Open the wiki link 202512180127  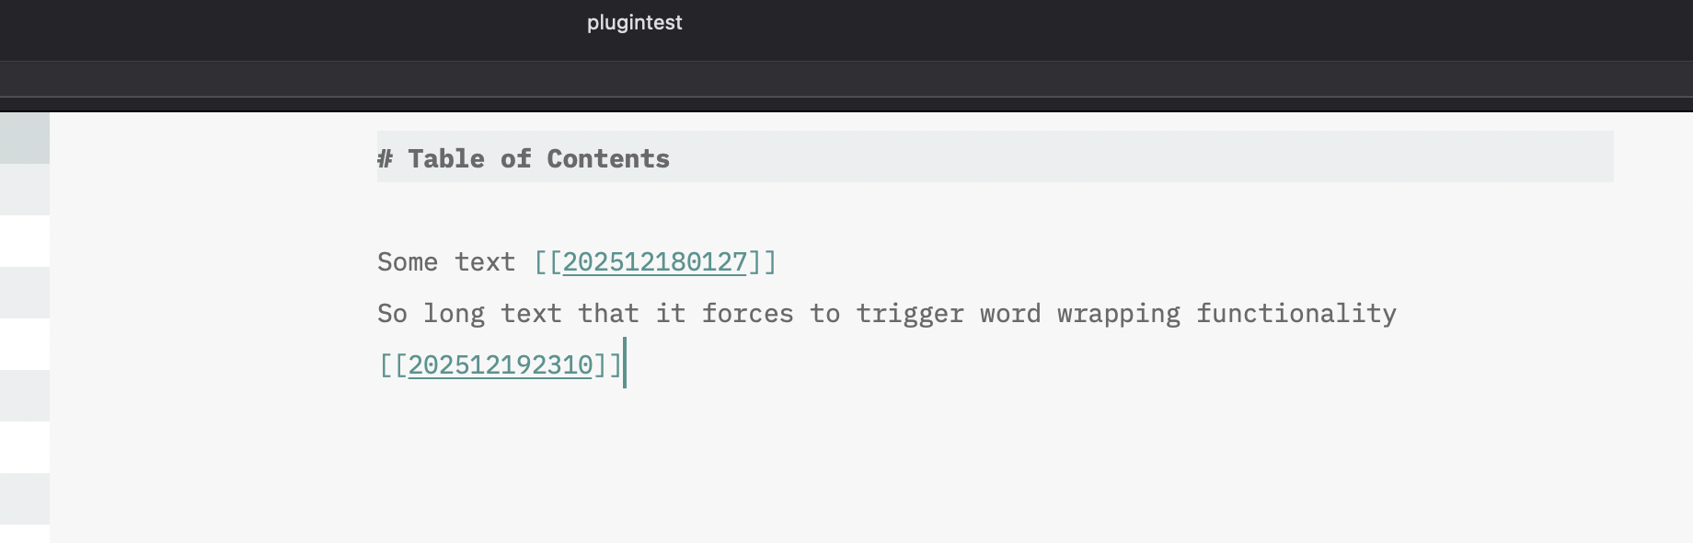[654, 262]
